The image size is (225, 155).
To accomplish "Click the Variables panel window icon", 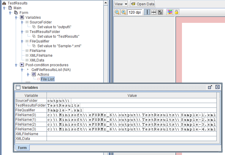I will click(18, 87).
